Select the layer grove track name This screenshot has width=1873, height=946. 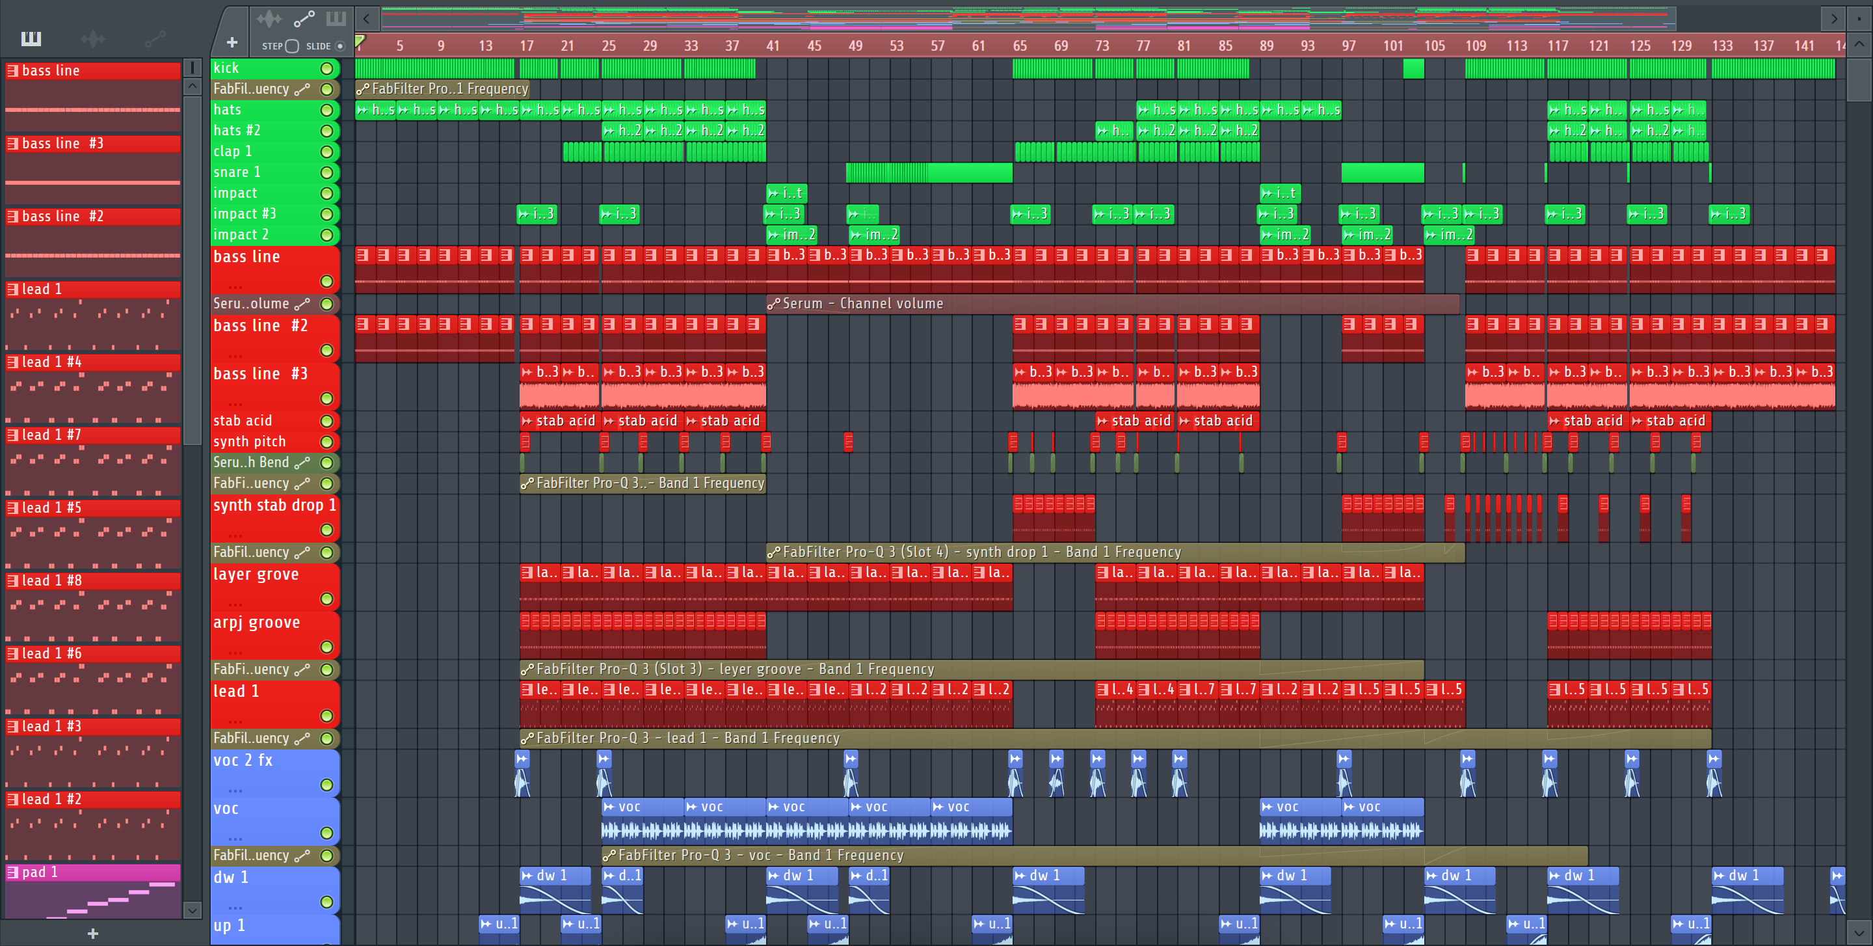click(x=256, y=574)
